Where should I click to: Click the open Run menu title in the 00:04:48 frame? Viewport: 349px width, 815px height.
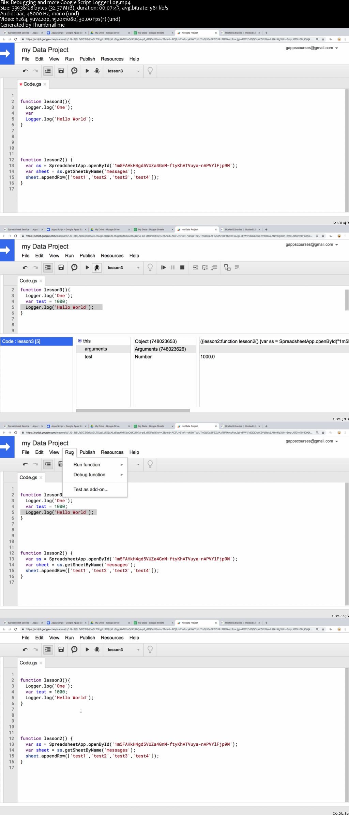[x=70, y=452]
